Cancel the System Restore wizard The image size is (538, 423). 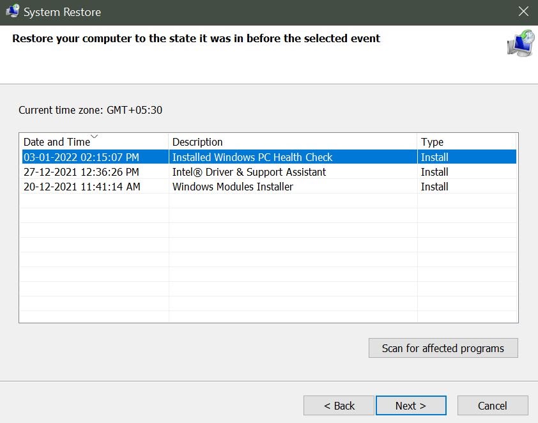point(493,406)
